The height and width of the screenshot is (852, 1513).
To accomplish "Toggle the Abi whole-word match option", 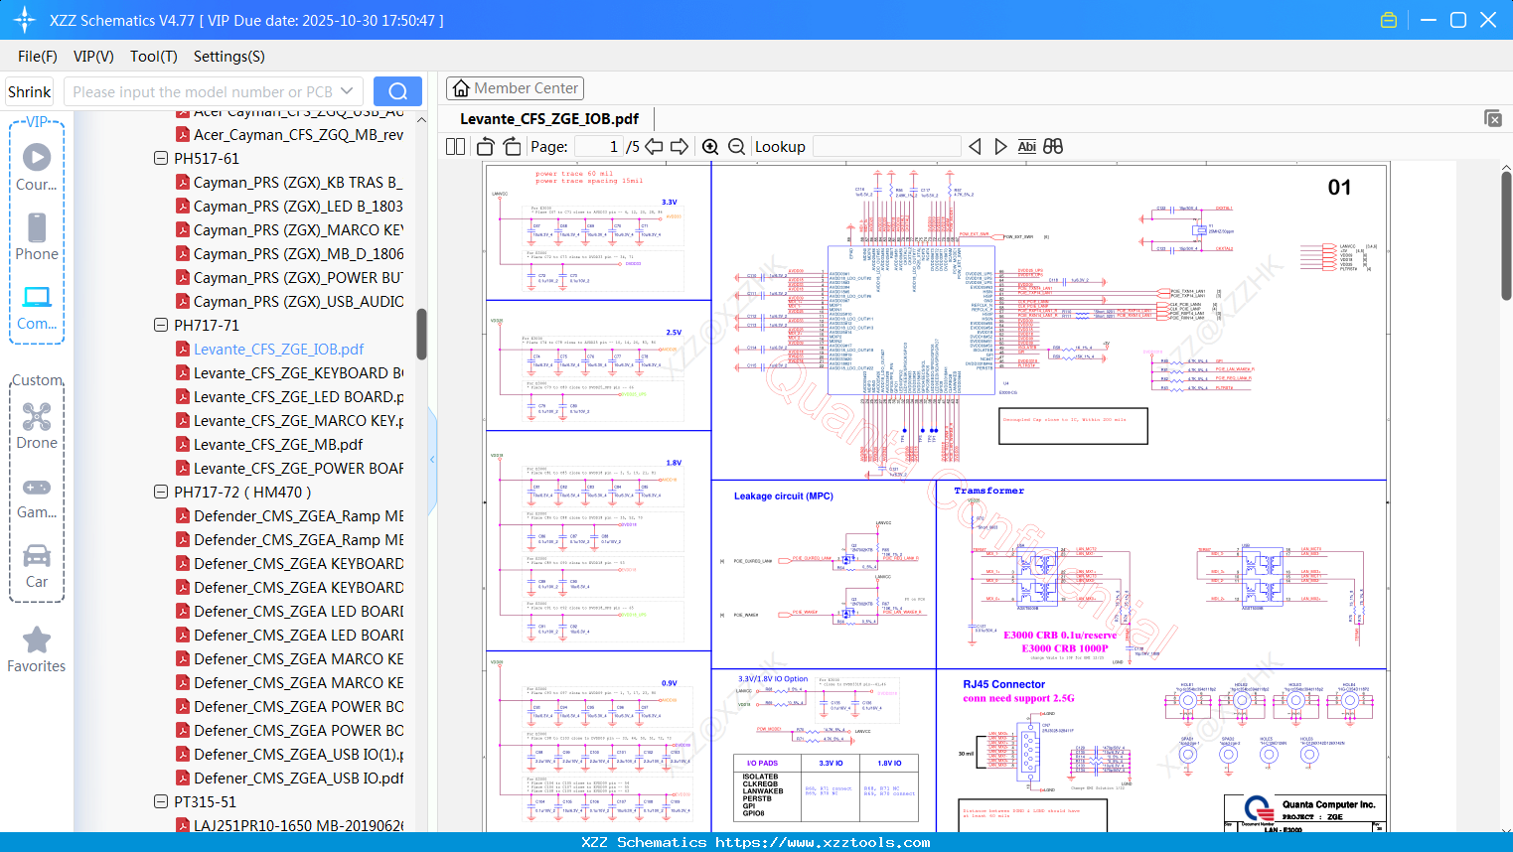I will 1026,147.
